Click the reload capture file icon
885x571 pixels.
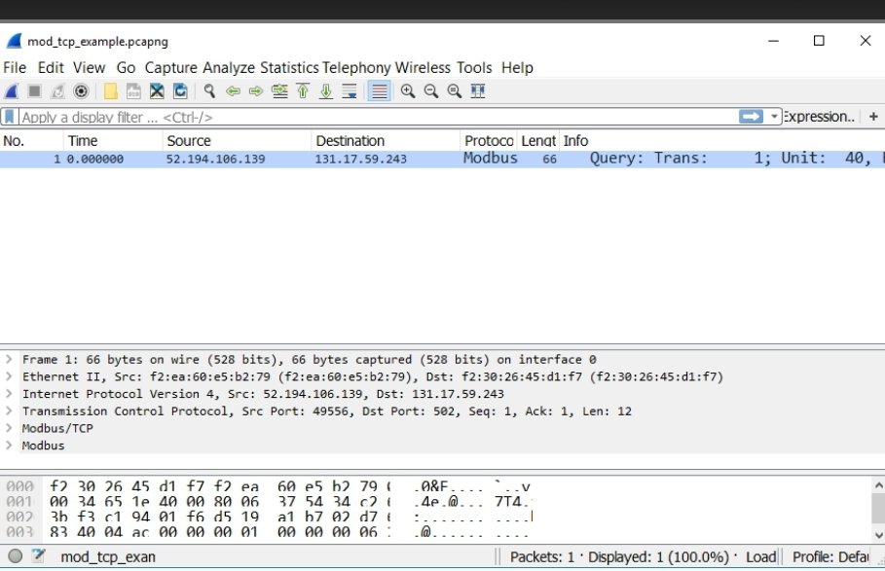(180, 91)
